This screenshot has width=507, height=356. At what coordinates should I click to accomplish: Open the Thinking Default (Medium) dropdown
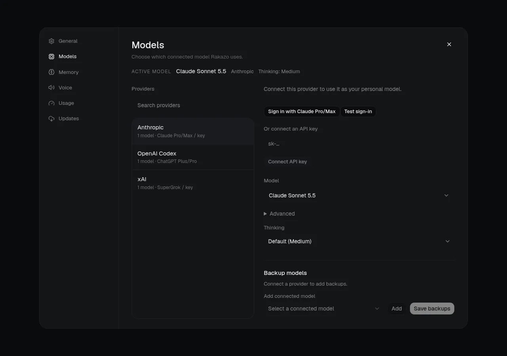tap(359, 241)
